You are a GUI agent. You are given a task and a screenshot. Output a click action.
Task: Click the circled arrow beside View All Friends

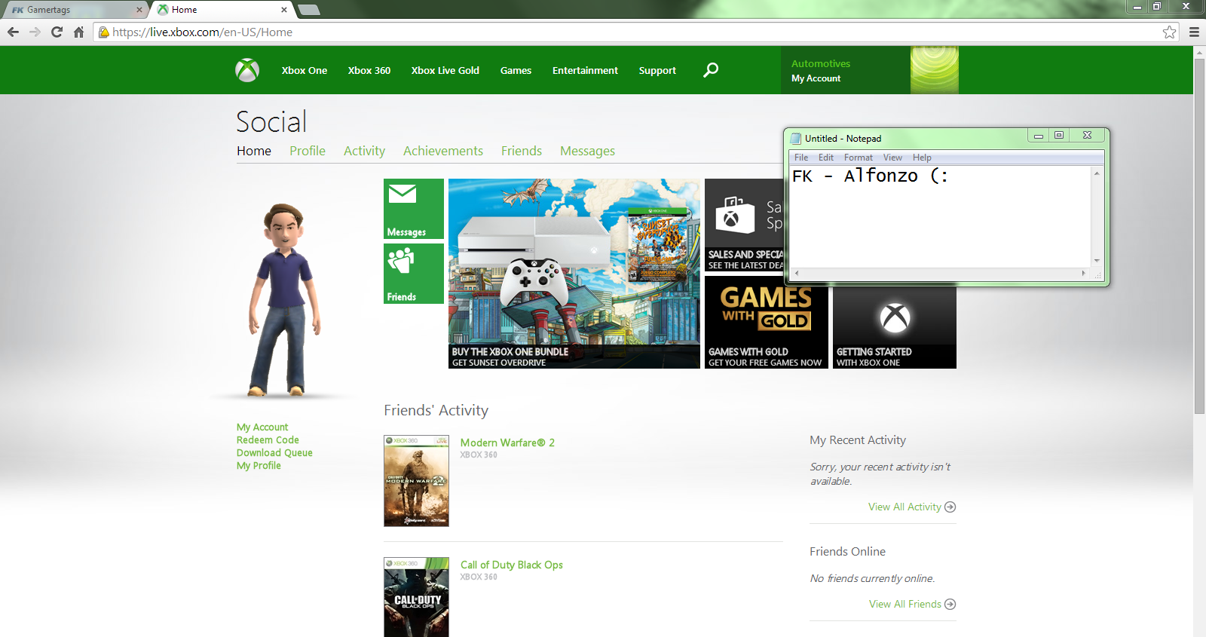(x=950, y=604)
